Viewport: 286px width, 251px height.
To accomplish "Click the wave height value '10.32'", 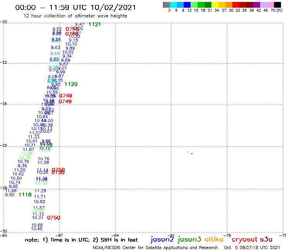I will [x=75, y=36].
